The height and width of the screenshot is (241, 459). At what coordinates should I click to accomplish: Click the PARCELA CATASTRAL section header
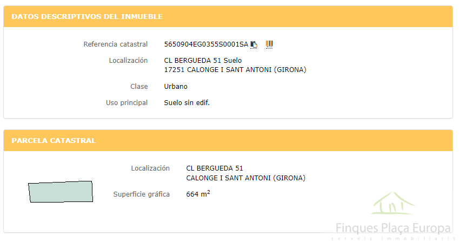coord(54,140)
